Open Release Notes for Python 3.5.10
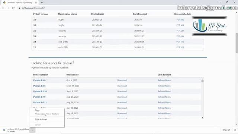 pyautogui.click(x=164, y=91)
